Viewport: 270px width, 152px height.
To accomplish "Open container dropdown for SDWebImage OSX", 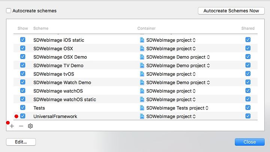I will click(x=194, y=49).
